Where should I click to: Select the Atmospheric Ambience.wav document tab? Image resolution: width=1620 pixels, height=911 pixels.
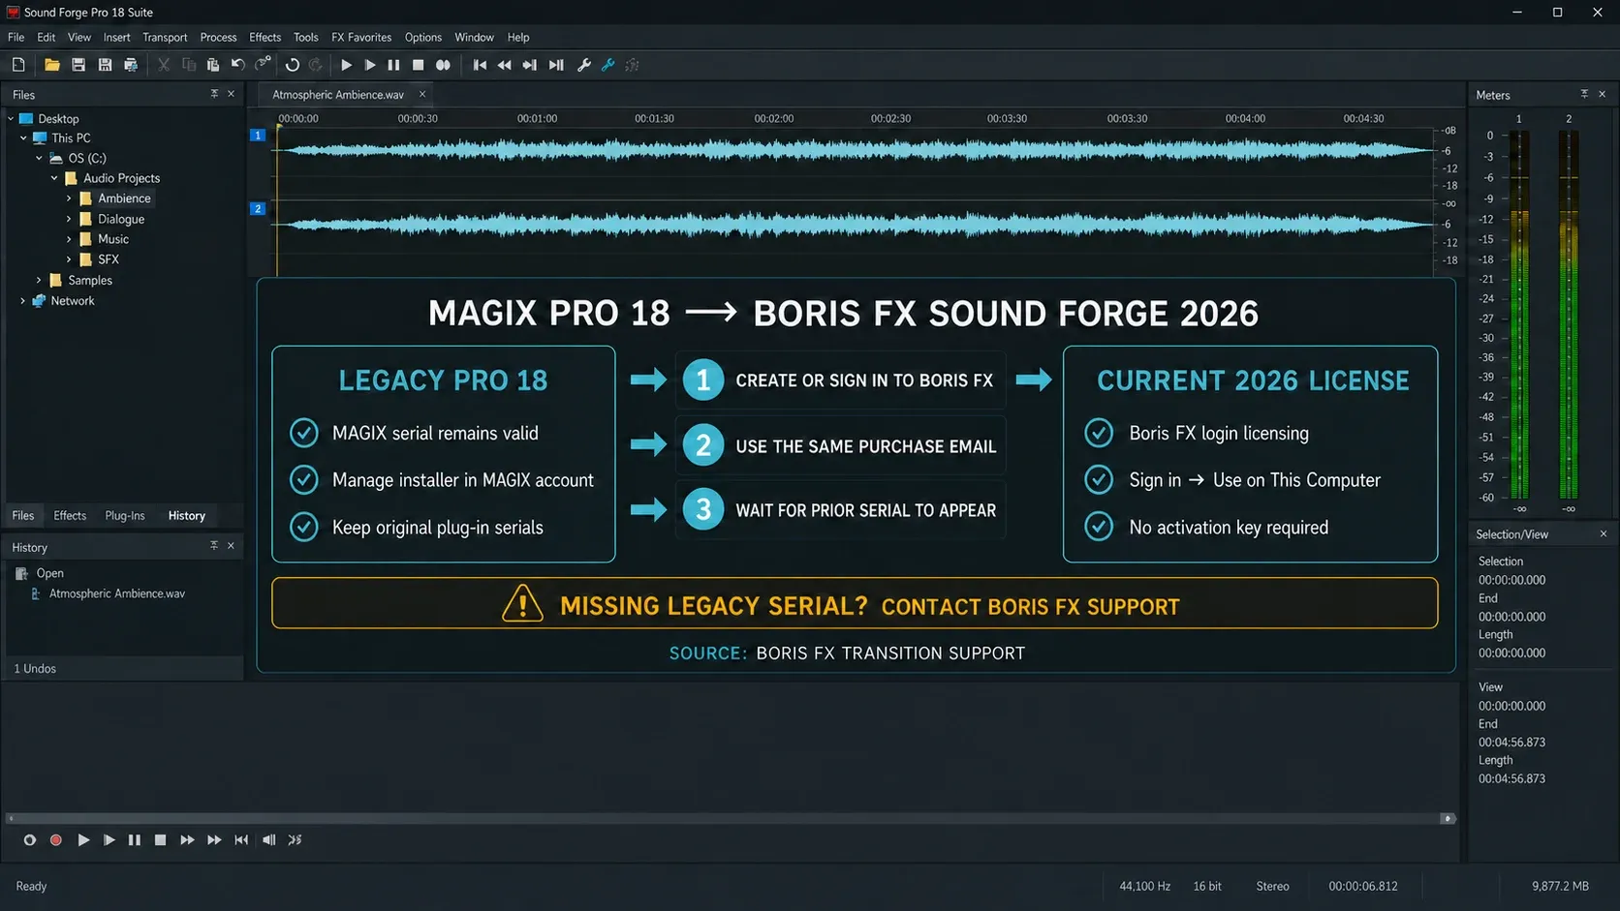pyautogui.click(x=338, y=95)
